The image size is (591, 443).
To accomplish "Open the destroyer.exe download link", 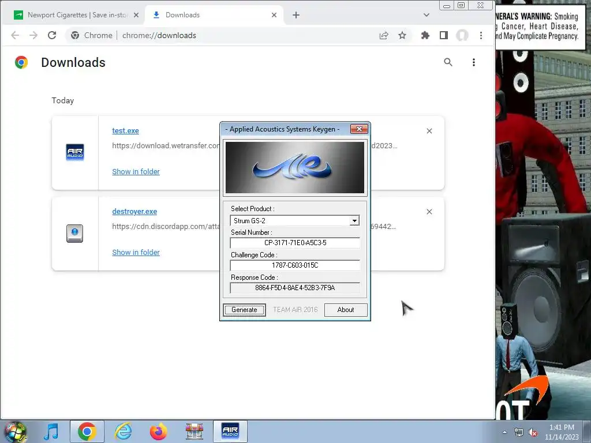I will pyautogui.click(x=134, y=212).
